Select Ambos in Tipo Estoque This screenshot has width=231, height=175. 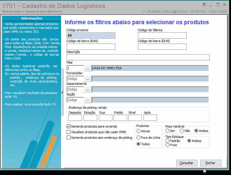tap(189, 141)
